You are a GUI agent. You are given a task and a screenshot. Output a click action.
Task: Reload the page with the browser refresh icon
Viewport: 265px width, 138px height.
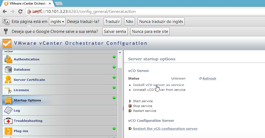click(x=20, y=12)
